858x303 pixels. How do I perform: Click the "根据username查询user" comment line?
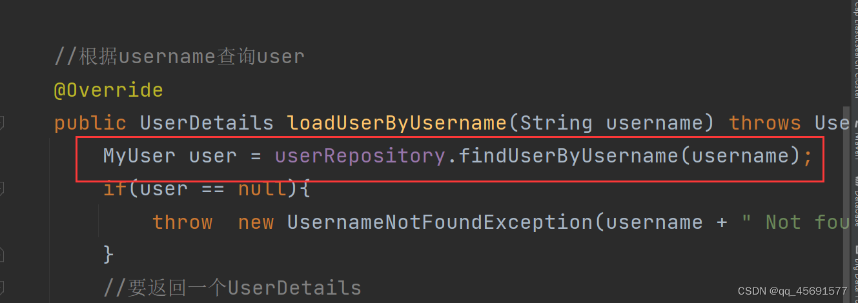179,57
